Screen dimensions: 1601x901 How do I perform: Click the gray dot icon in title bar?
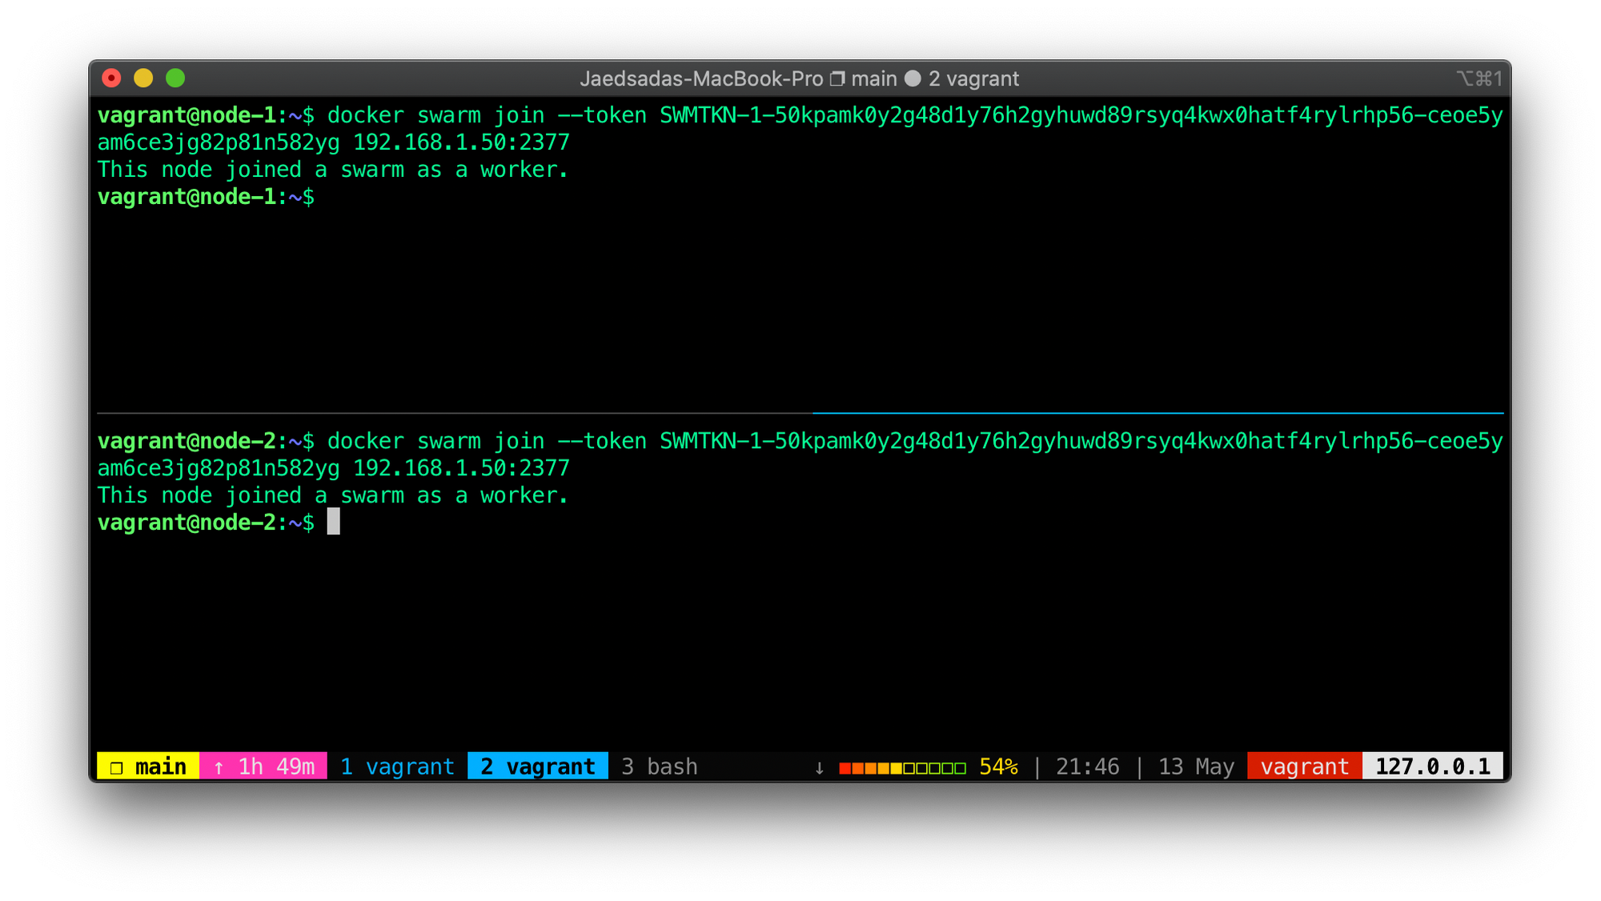click(913, 78)
